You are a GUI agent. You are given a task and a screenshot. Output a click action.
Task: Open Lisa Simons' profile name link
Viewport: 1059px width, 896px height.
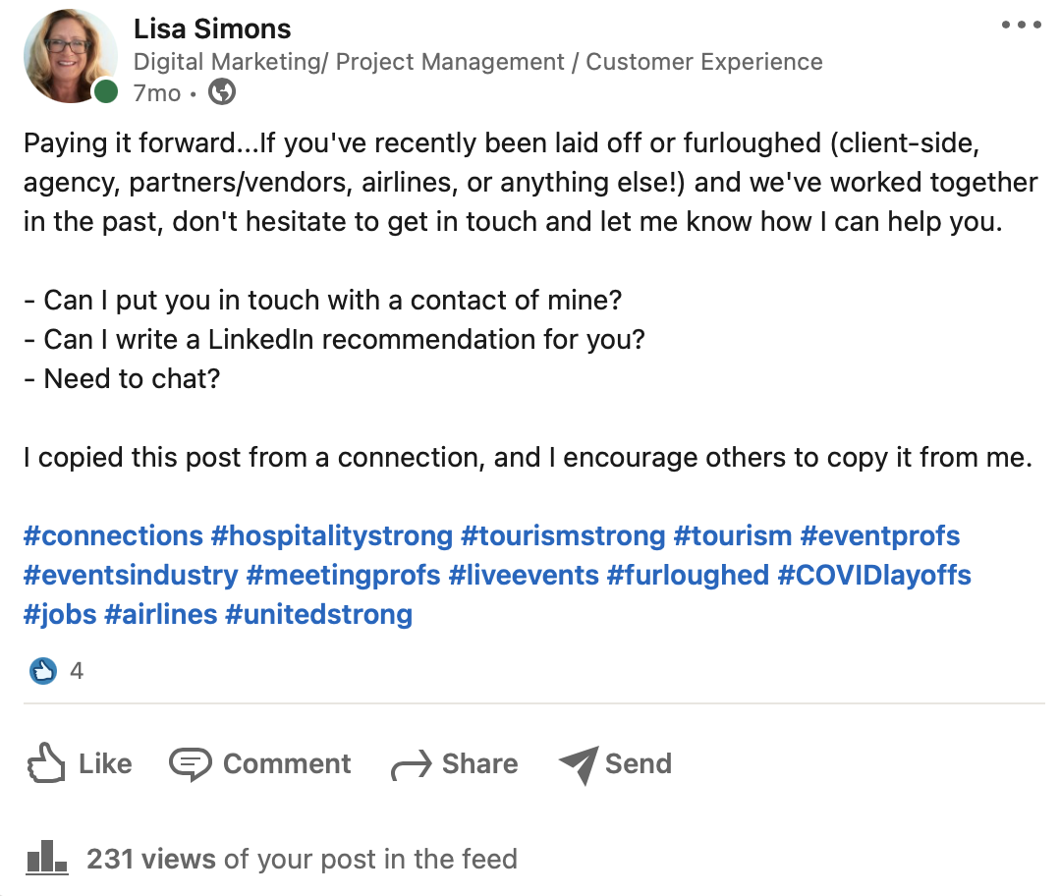click(212, 28)
